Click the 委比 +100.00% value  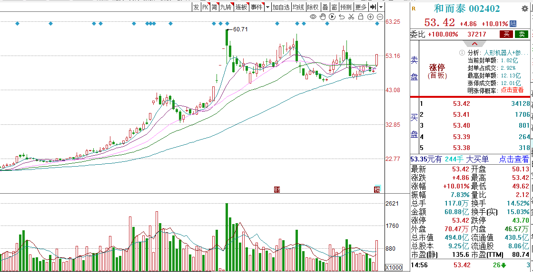point(443,34)
